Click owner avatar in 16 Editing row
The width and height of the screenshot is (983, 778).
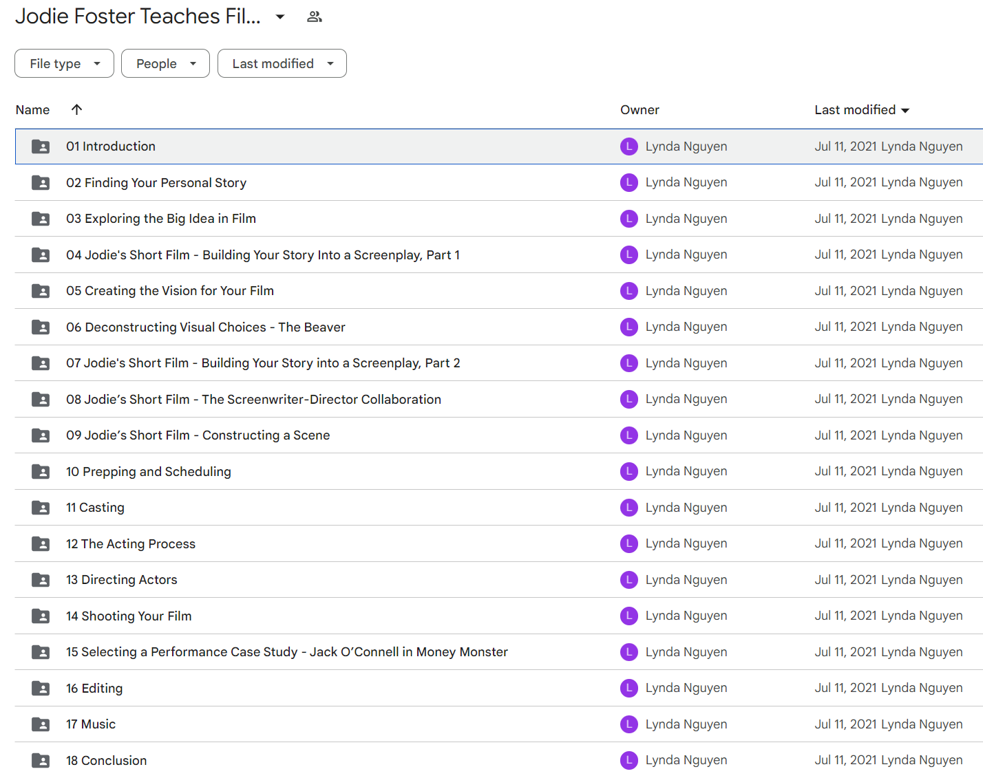(x=629, y=688)
